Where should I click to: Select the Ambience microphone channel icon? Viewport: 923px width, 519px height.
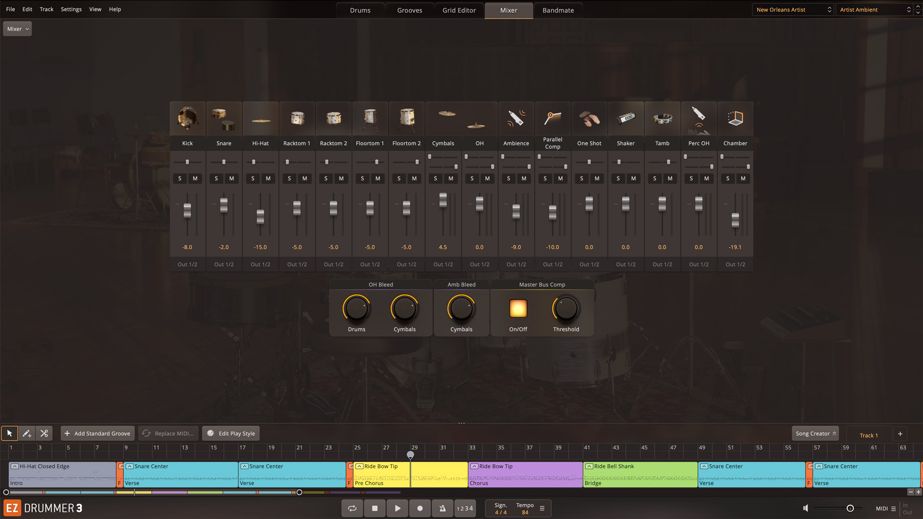(516, 119)
